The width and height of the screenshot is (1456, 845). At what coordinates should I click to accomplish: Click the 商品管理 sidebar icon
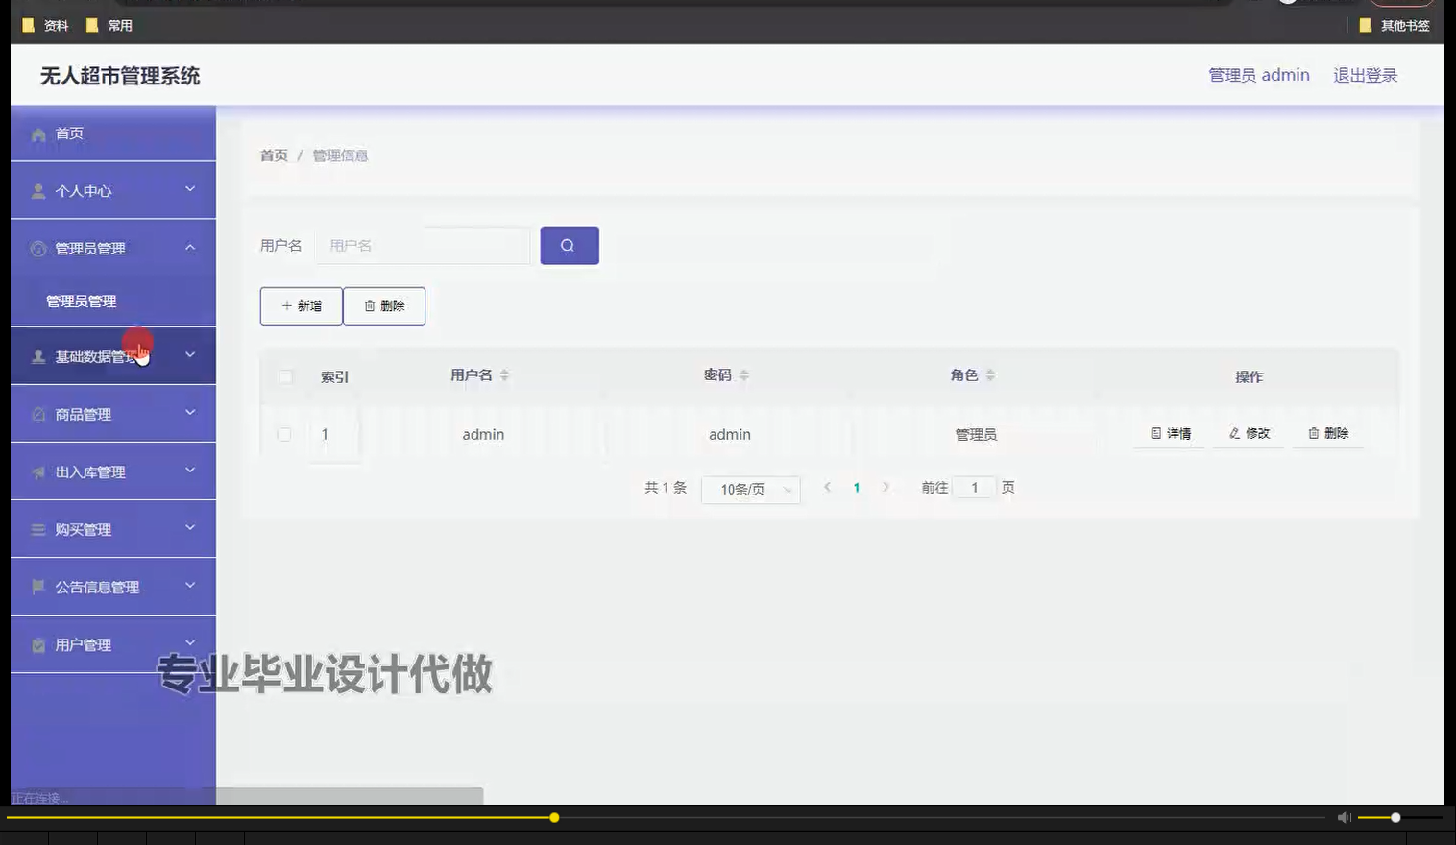36,414
